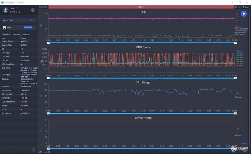The width and height of the screenshot is (251, 154).
Task: Click the Device Name row label
Action: tap(7, 41)
